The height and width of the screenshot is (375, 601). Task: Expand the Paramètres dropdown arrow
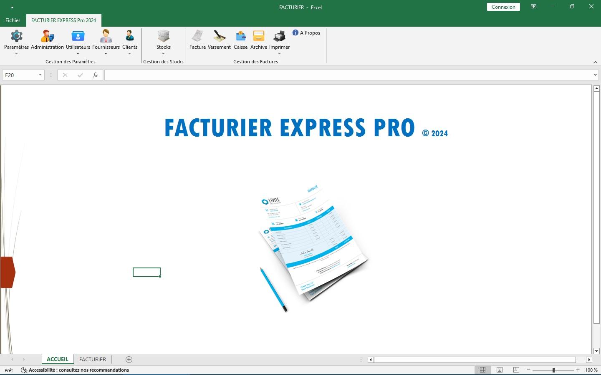16,53
